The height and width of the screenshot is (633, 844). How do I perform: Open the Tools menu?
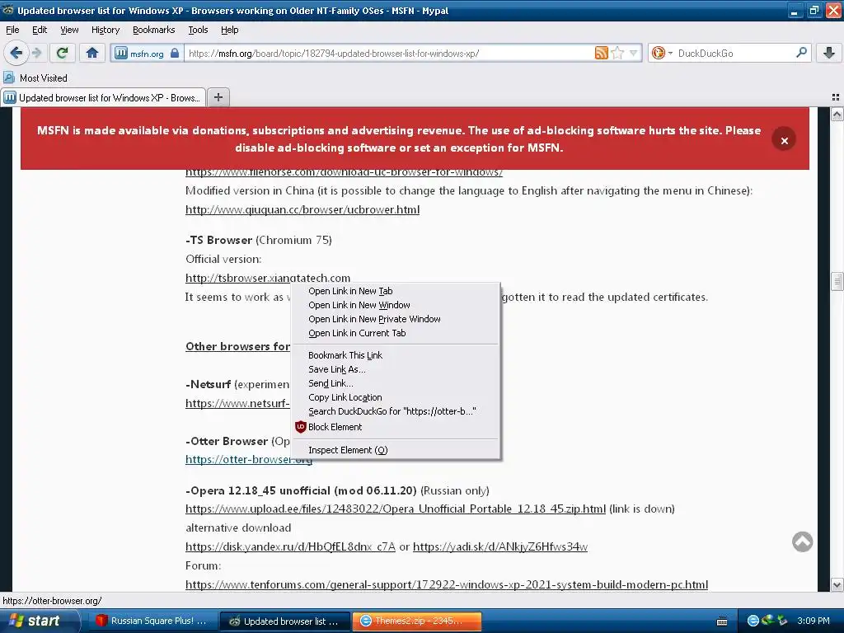pos(198,30)
